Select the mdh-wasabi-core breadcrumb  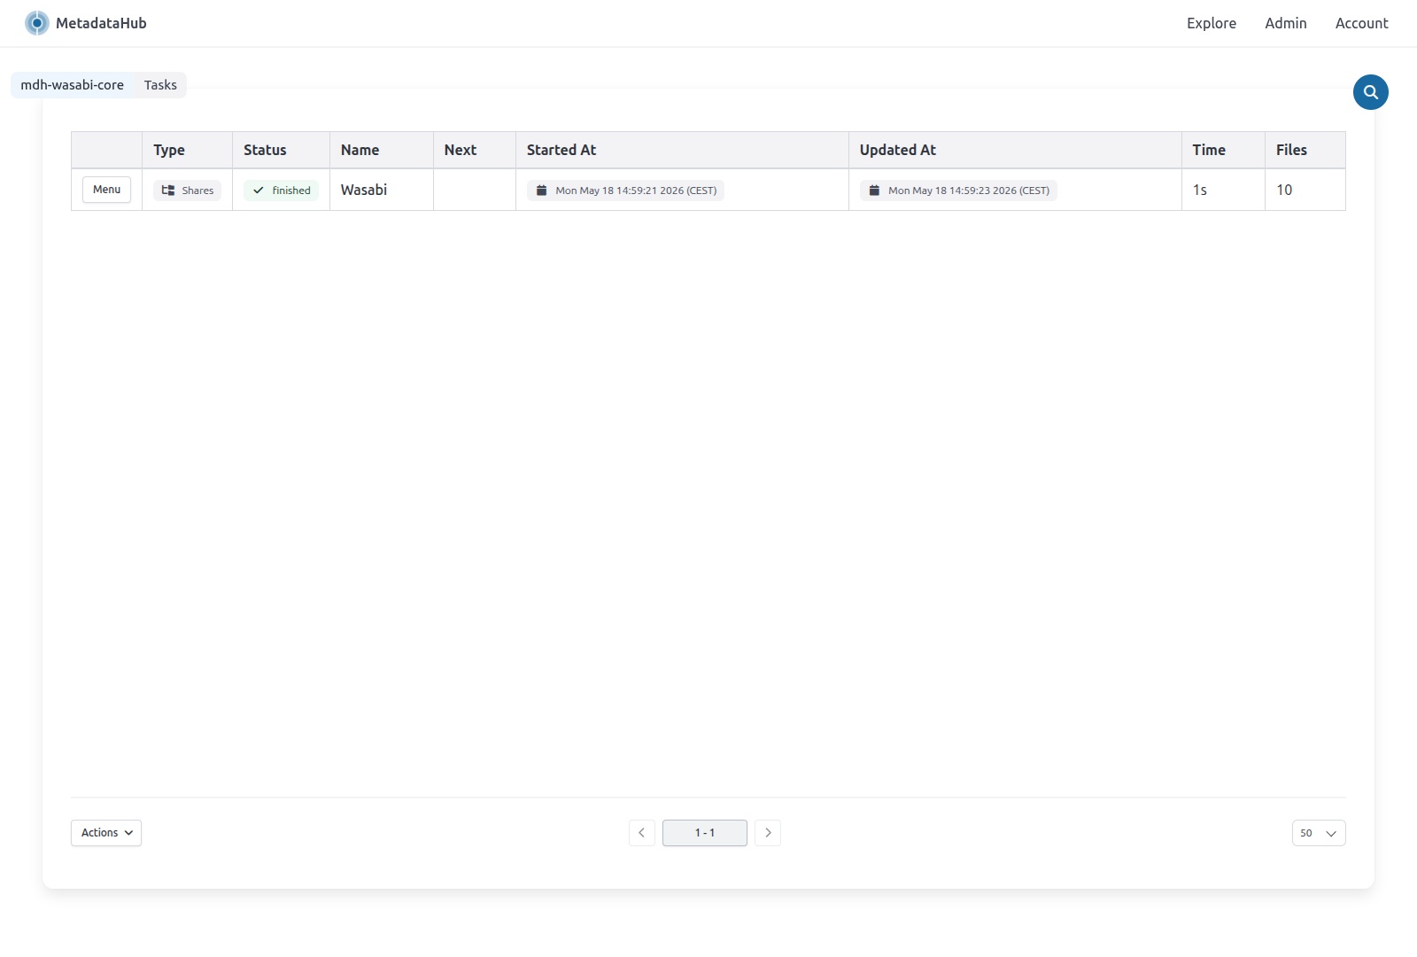pos(73,85)
